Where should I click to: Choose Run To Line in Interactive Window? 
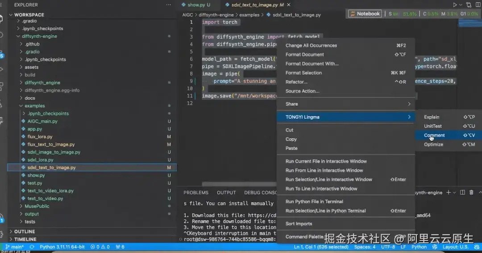(345, 189)
